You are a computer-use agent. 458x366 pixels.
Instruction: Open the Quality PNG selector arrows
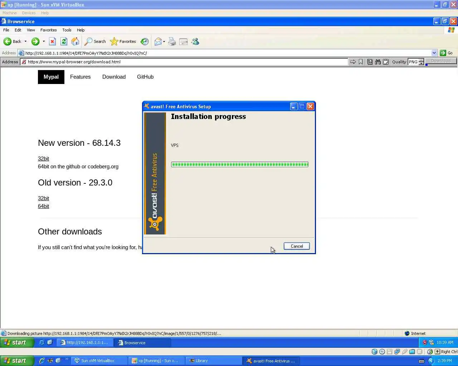coord(421,62)
